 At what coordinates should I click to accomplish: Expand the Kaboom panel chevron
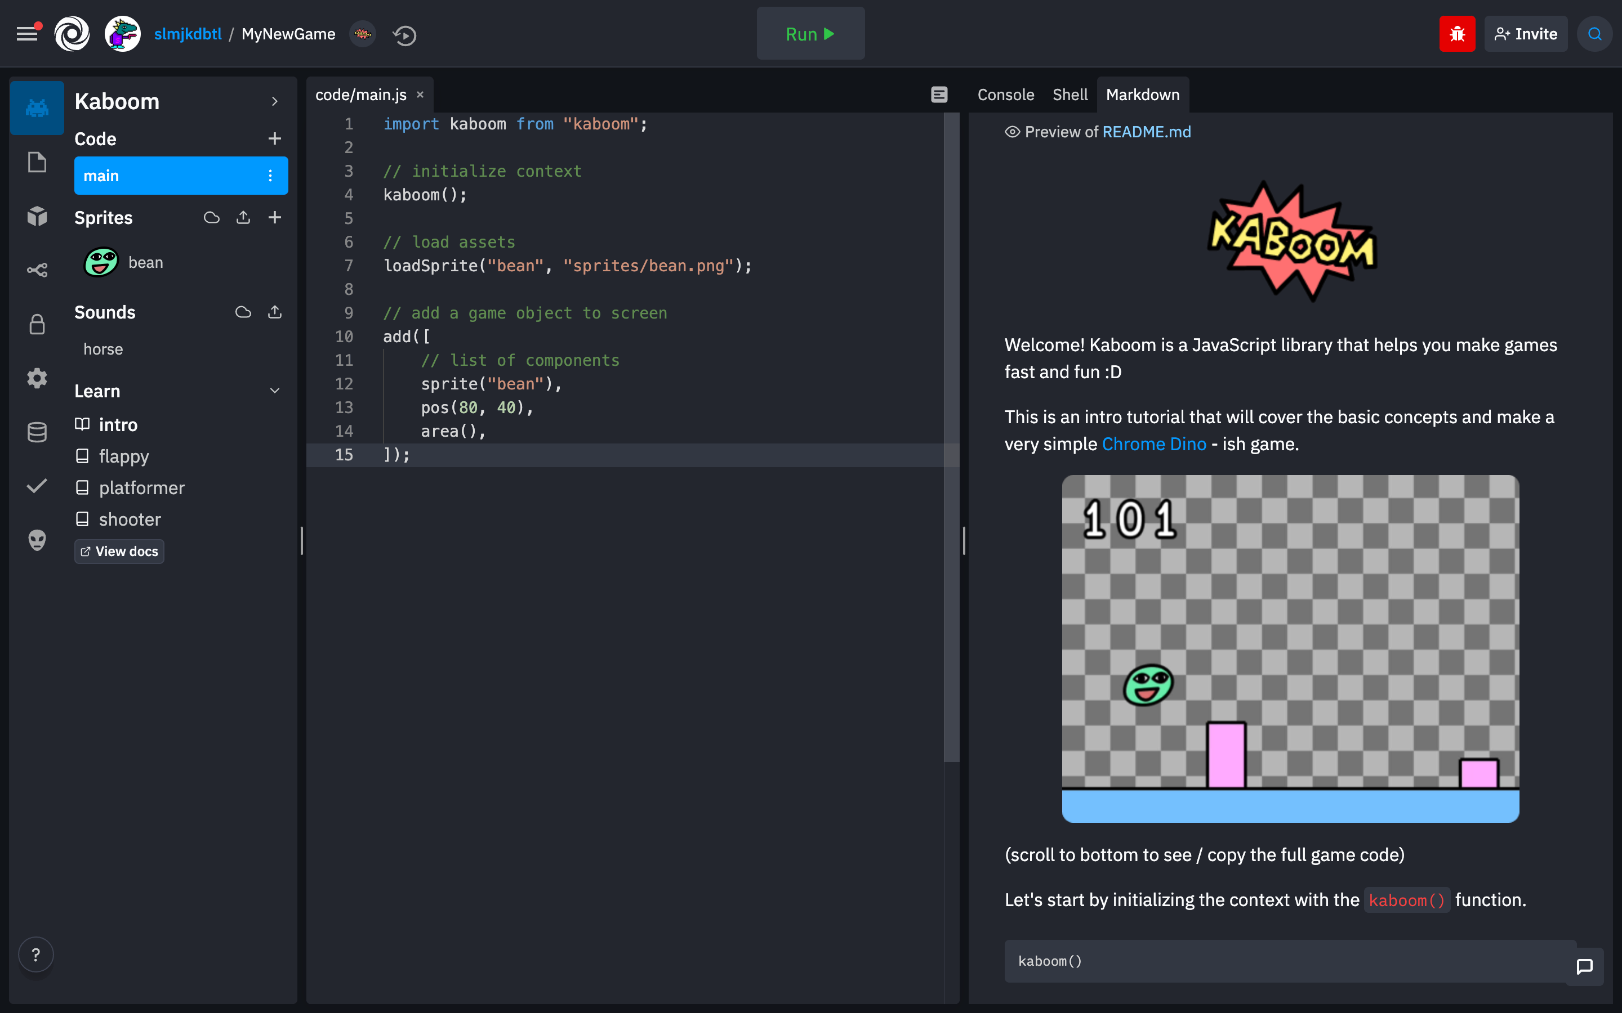(274, 101)
